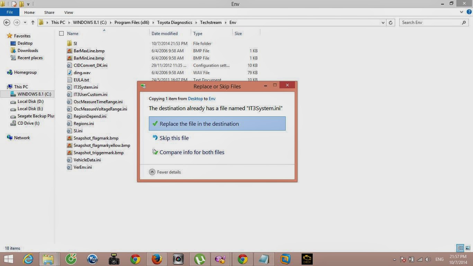473x266 pixels.
Task: Click the Forward navigation arrow
Action: (x=16, y=22)
